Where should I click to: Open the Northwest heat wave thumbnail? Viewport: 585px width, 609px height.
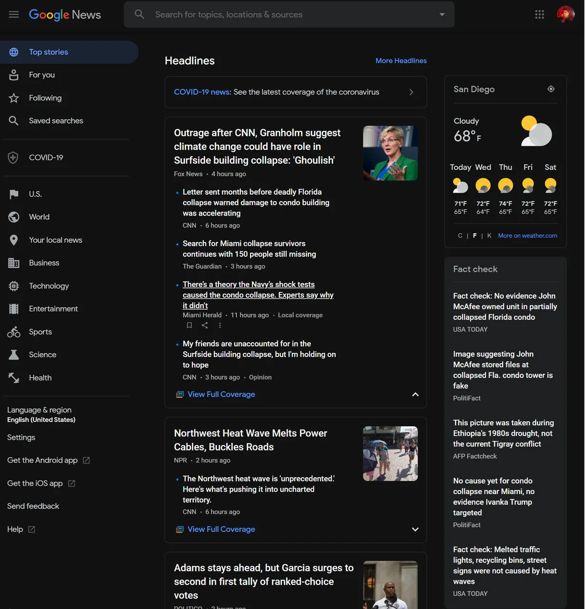(x=390, y=453)
